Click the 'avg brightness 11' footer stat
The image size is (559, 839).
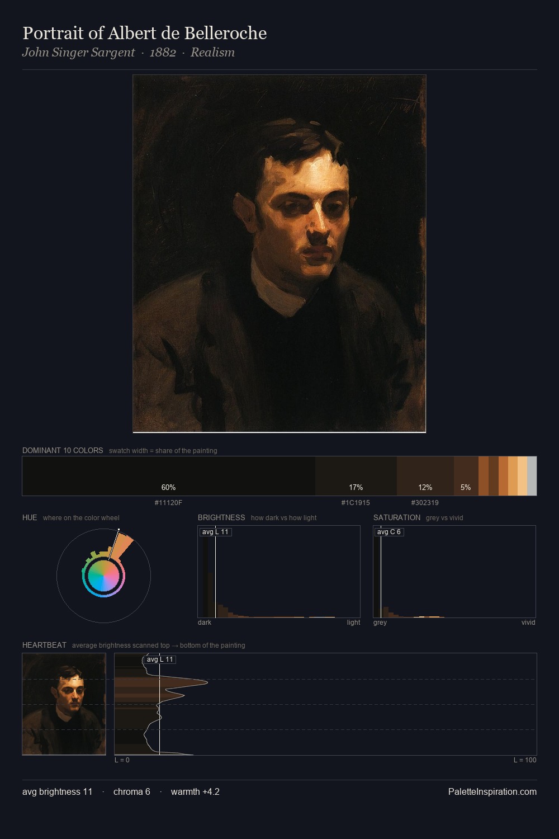point(58,791)
